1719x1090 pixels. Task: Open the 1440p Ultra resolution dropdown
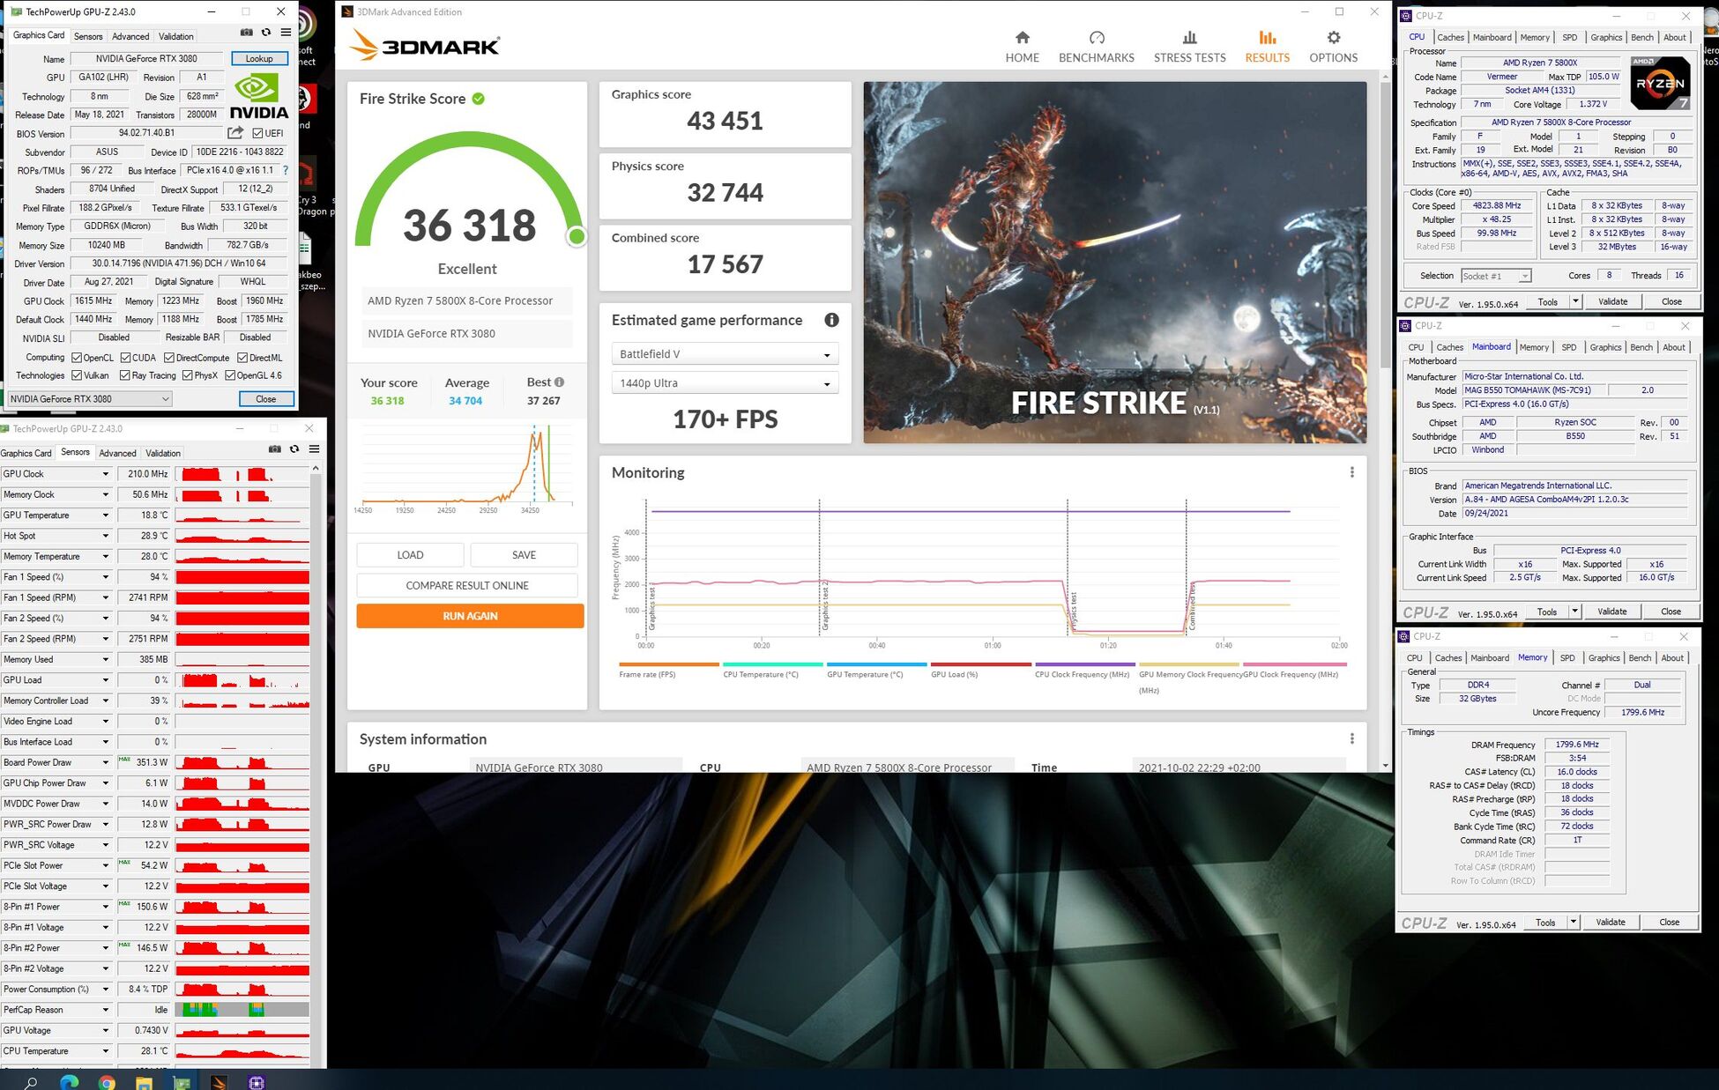click(x=725, y=383)
